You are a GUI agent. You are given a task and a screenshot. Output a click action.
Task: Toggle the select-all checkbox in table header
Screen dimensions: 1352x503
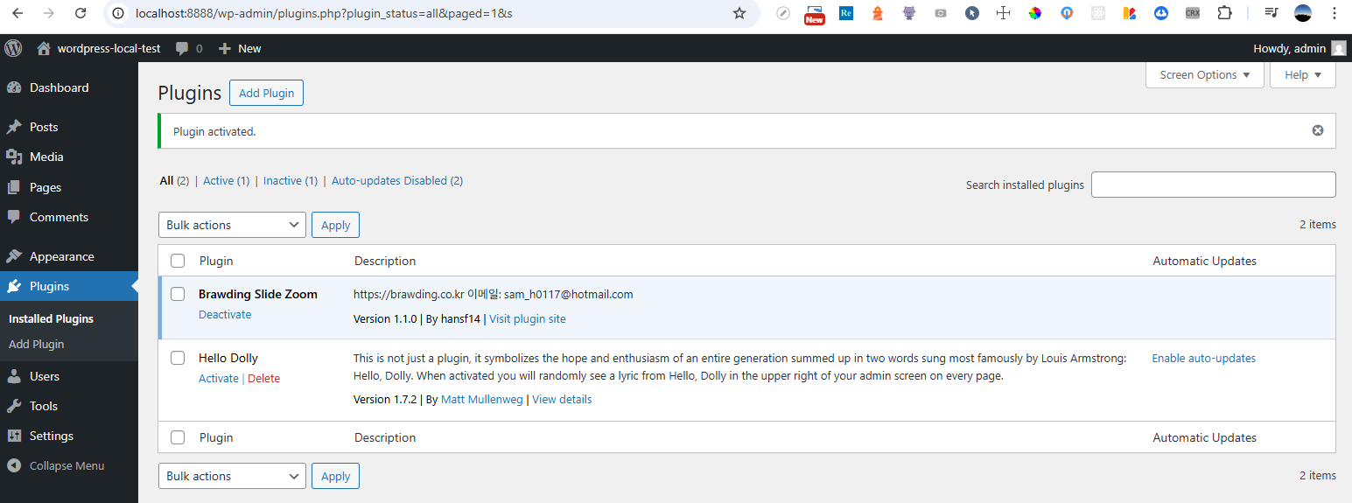[178, 261]
